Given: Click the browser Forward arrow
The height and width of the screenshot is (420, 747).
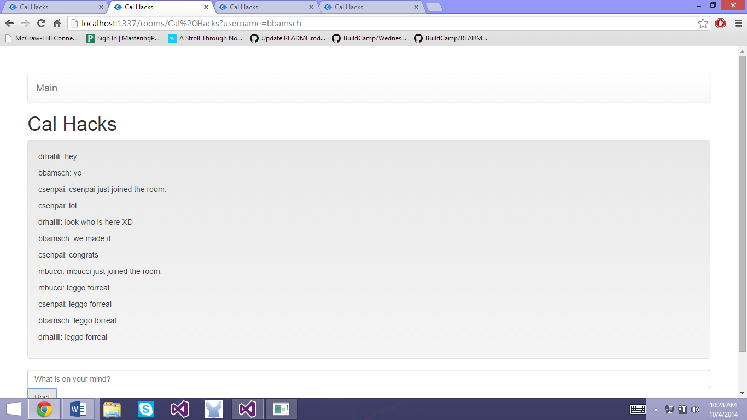Looking at the screenshot, I should pos(25,23).
